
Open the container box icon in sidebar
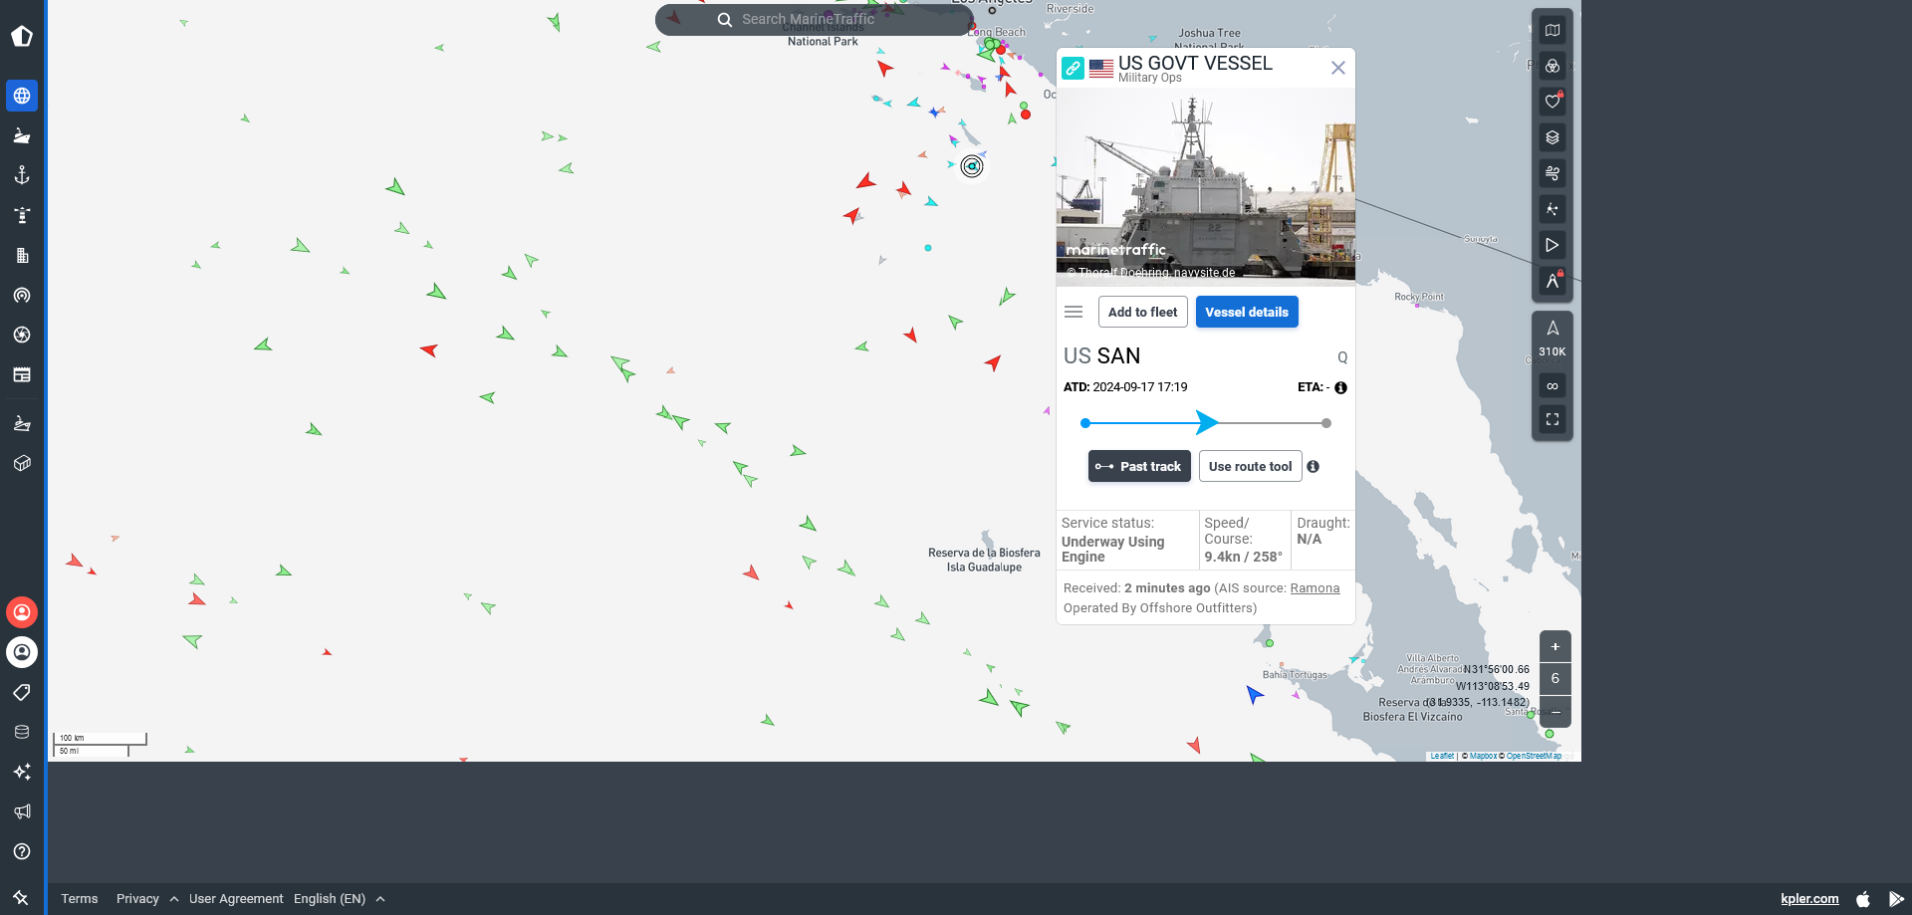[x=22, y=463]
